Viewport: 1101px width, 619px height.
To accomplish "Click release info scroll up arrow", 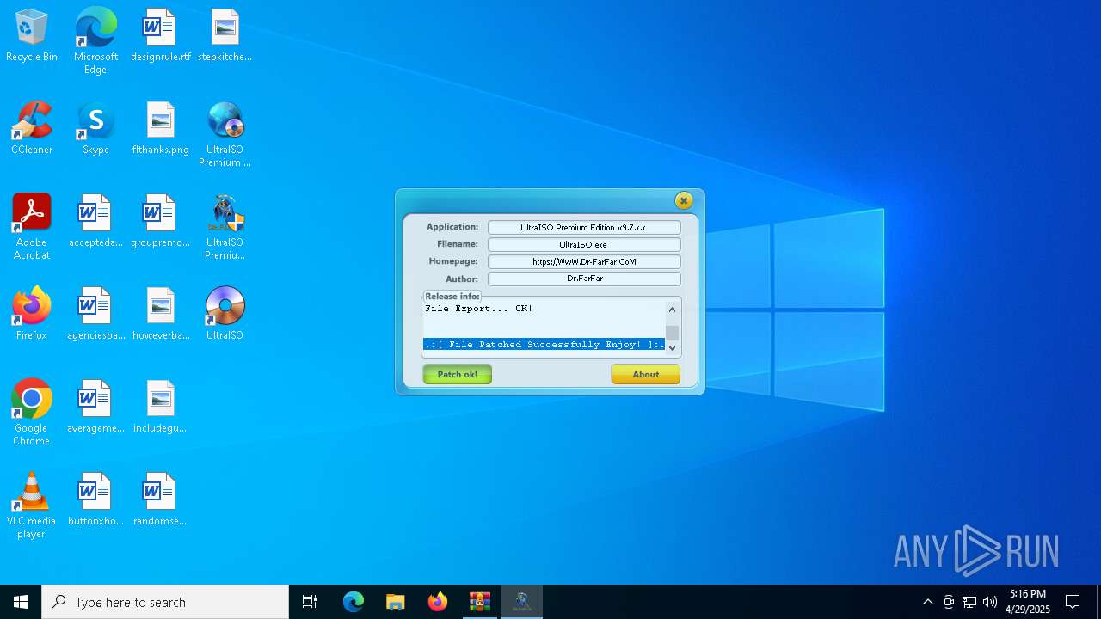I will click(x=673, y=309).
